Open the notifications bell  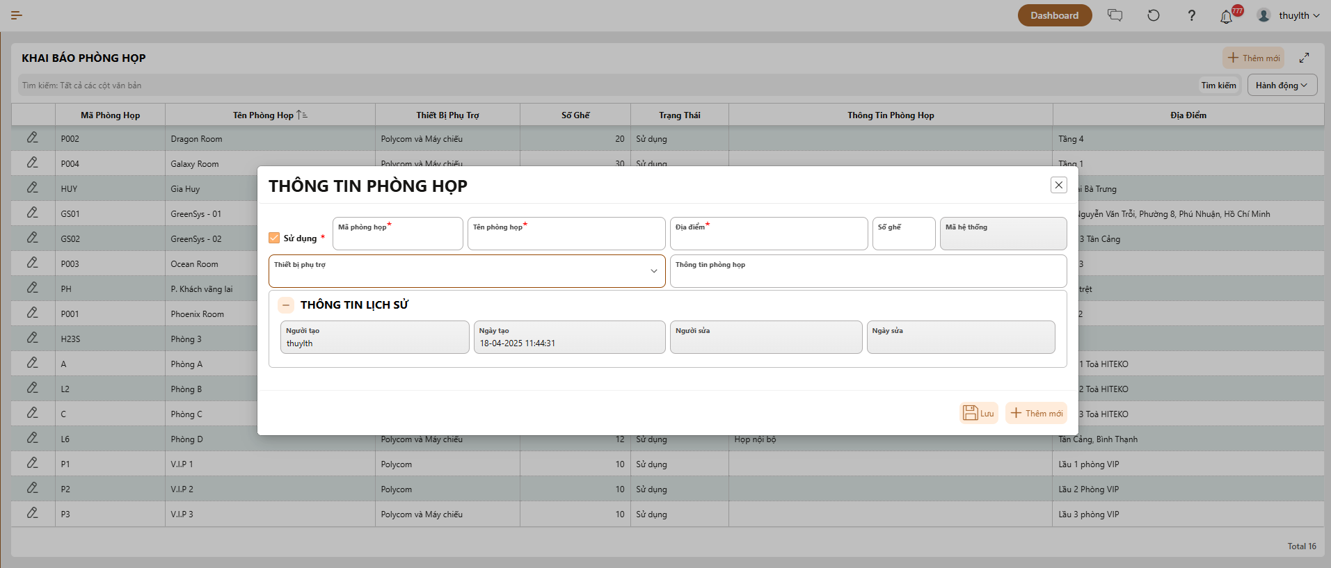point(1227,16)
